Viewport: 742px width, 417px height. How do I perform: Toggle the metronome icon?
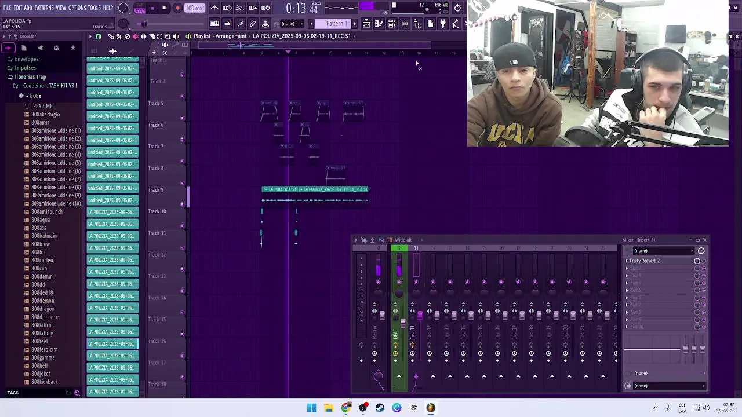tap(214, 8)
